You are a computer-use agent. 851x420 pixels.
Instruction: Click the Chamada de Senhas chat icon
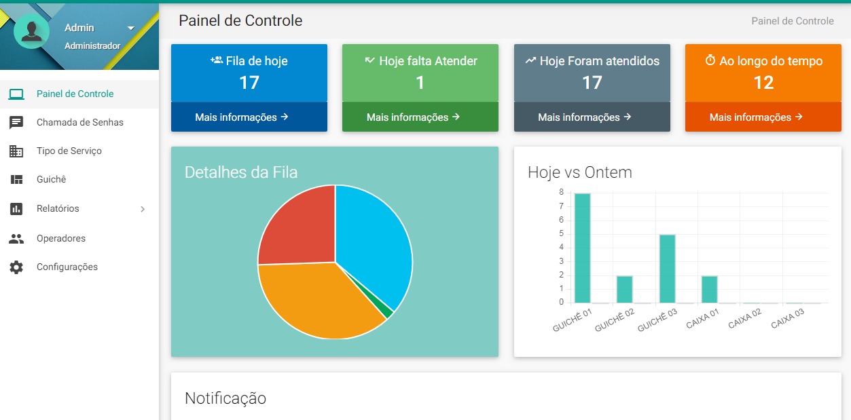pyautogui.click(x=16, y=123)
